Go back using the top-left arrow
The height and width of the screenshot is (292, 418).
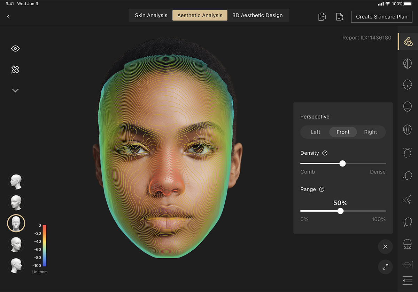[8, 17]
